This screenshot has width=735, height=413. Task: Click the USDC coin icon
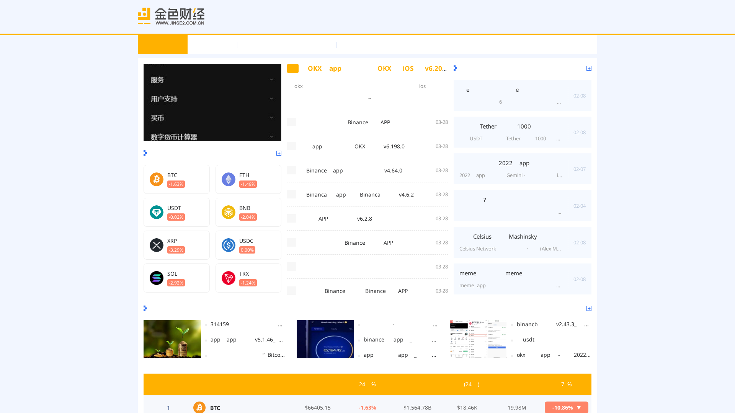coord(229,245)
